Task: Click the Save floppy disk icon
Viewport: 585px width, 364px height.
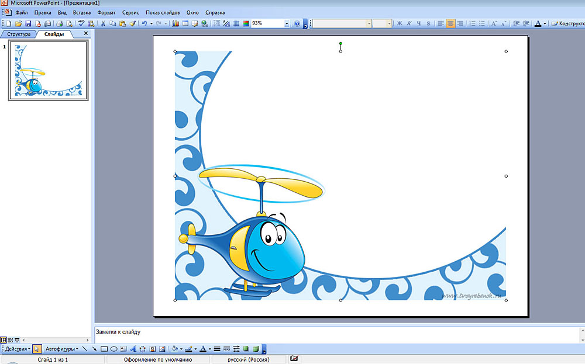Action: tap(27, 24)
